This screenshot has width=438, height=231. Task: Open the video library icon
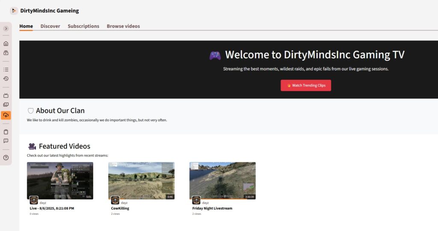pos(6,105)
